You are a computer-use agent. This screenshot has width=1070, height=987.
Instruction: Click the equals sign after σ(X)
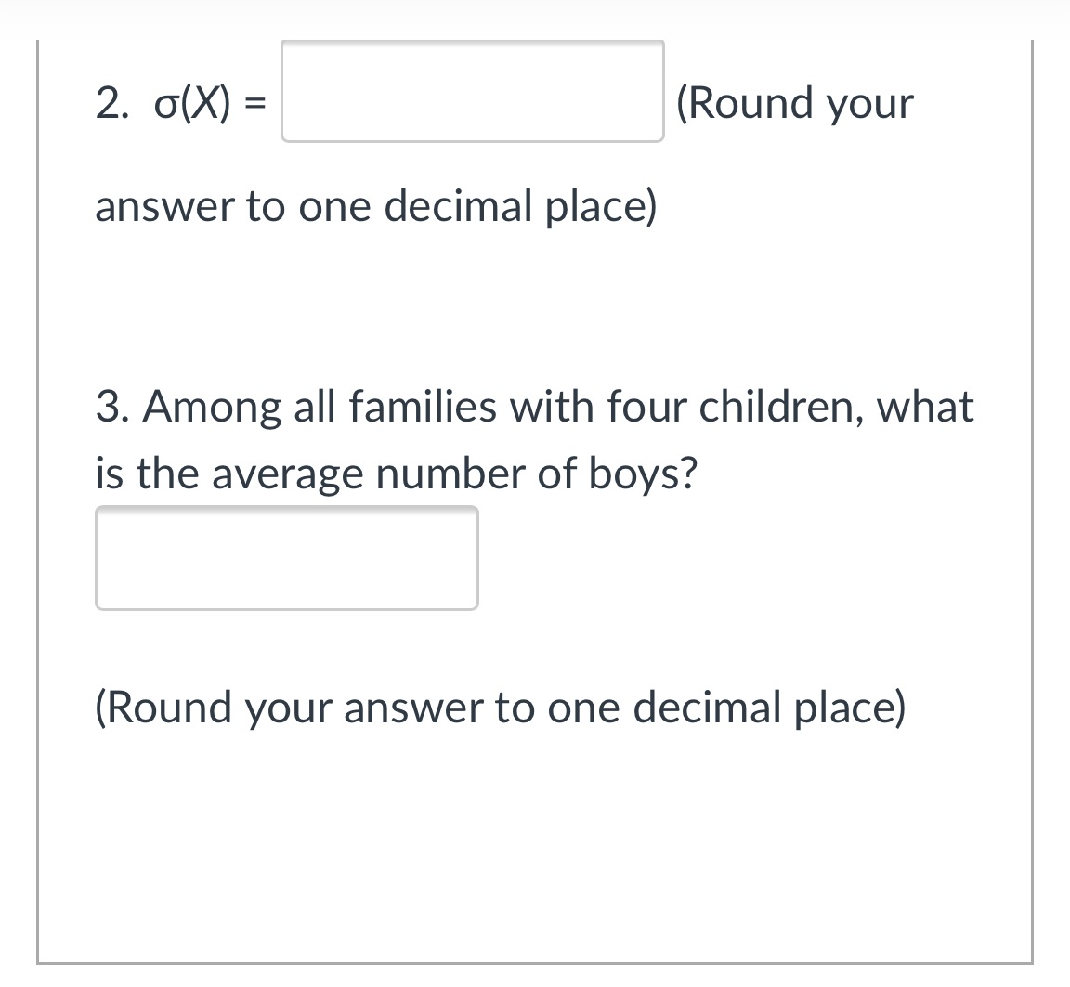pos(254,104)
